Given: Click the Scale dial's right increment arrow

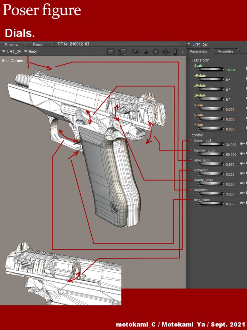Looking at the screenshot, I should [223, 69].
